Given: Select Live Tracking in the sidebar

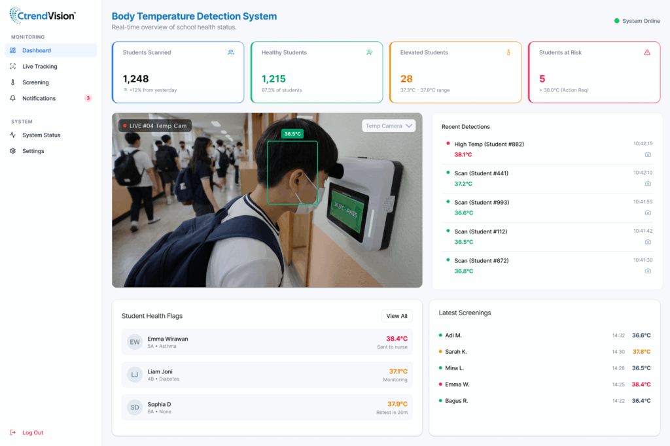Looking at the screenshot, I should point(41,66).
